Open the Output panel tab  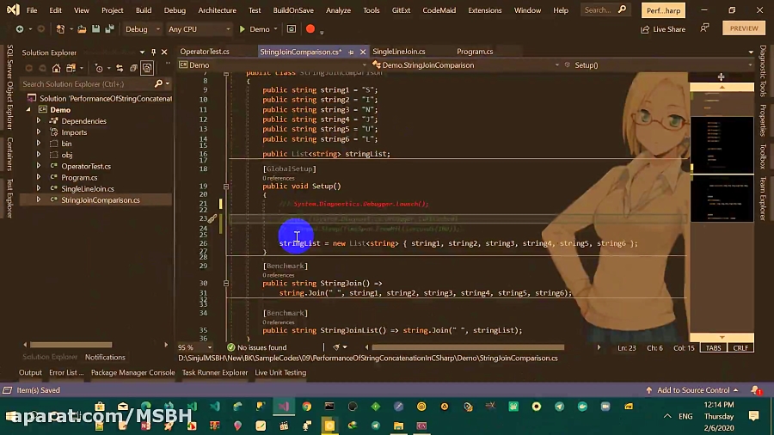click(x=30, y=372)
